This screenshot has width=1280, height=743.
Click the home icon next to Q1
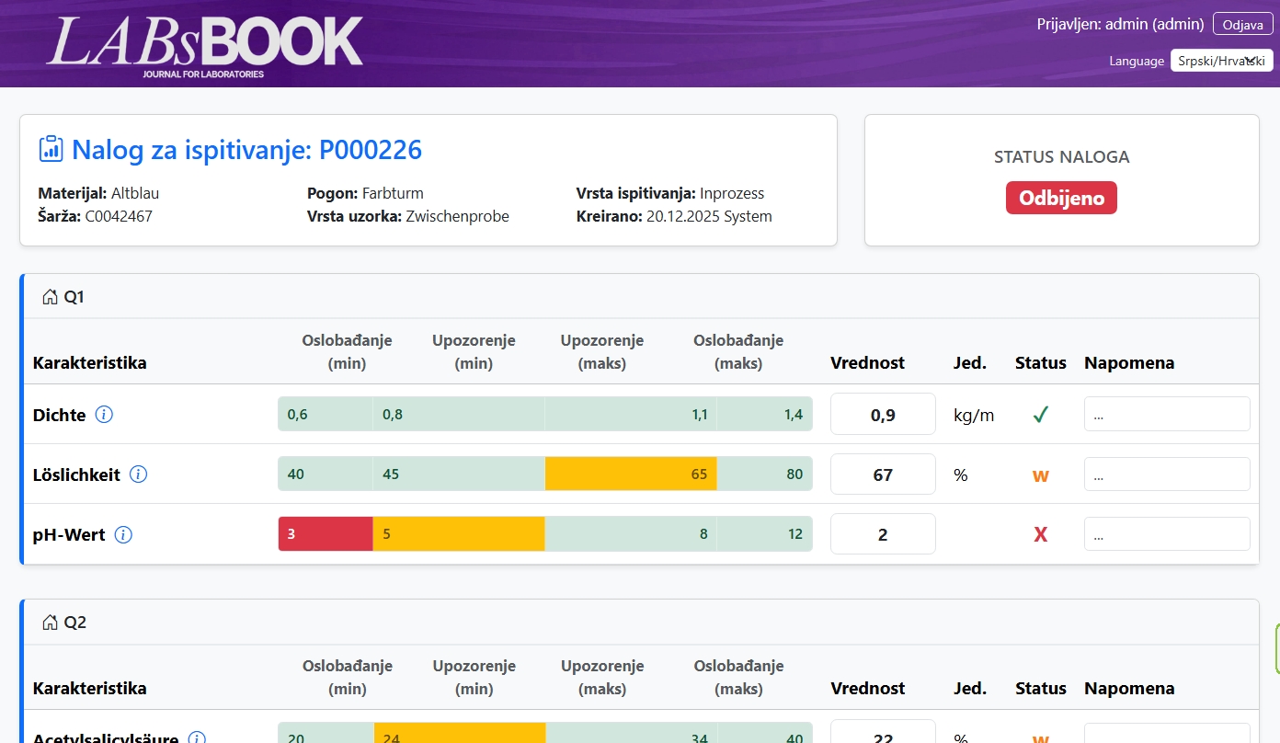(50, 297)
